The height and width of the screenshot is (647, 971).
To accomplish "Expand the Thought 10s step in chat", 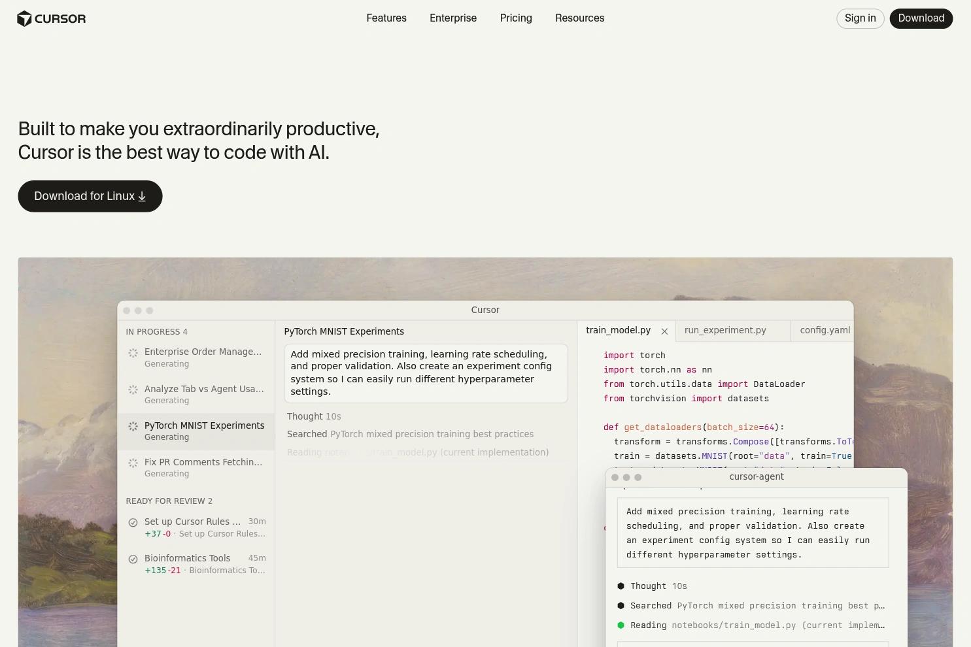I will [314, 416].
